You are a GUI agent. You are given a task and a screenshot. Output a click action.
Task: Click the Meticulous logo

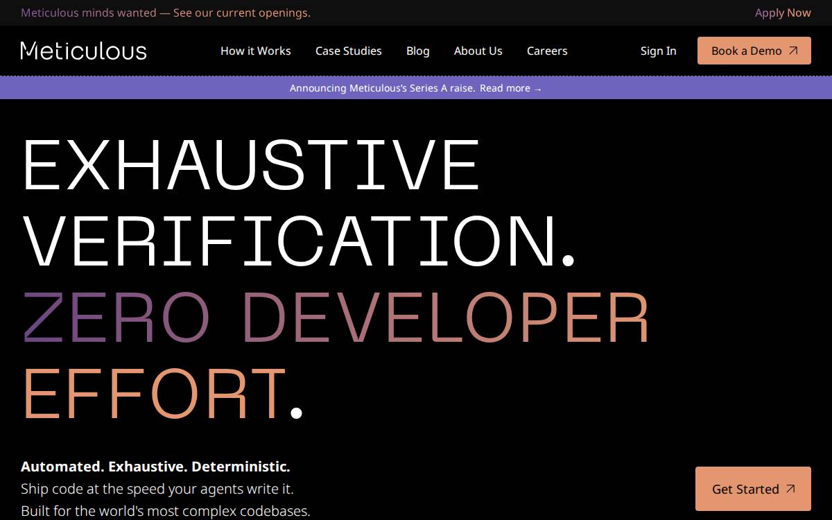[84, 51]
